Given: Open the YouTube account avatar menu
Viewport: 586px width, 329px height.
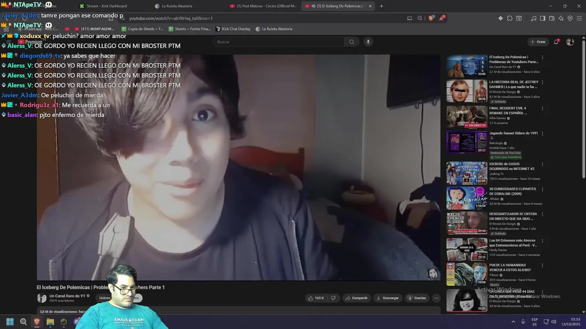Looking at the screenshot, I should pyautogui.click(x=570, y=42).
